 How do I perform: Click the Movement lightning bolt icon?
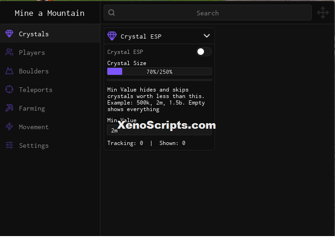pos(9,127)
